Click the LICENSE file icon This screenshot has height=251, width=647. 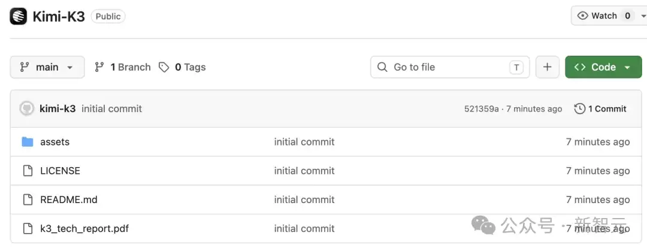point(28,171)
